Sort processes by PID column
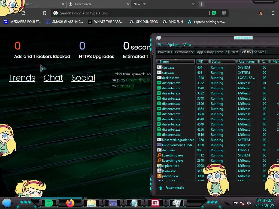 pyautogui.click(x=202, y=62)
